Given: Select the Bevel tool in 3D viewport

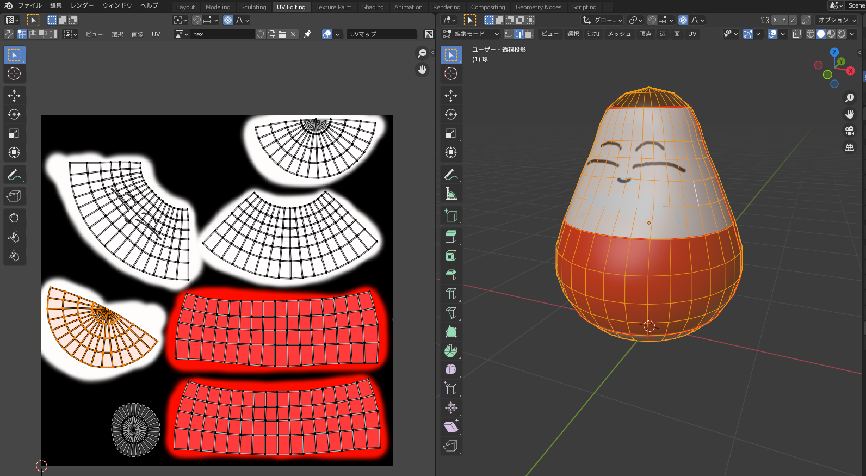Looking at the screenshot, I should 450,275.
